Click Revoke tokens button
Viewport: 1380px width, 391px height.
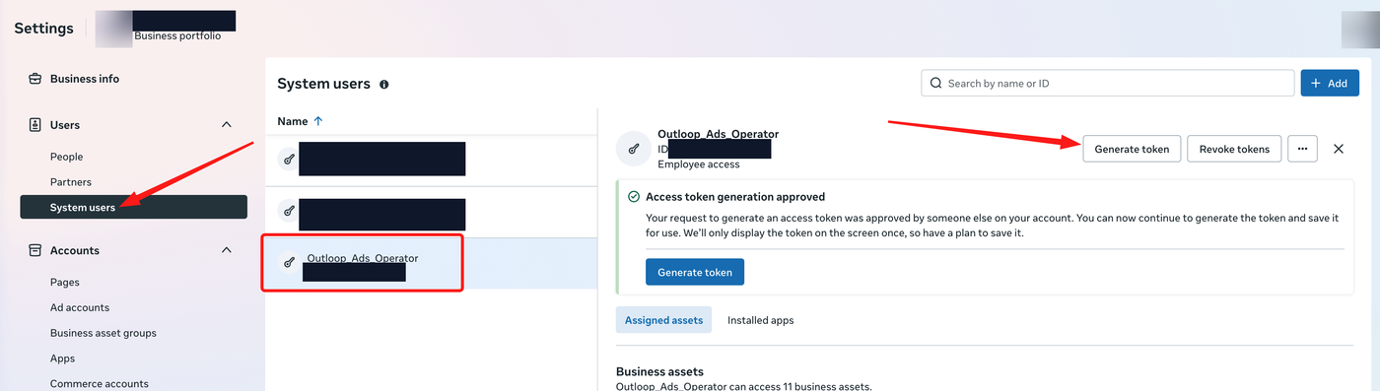(1234, 149)
